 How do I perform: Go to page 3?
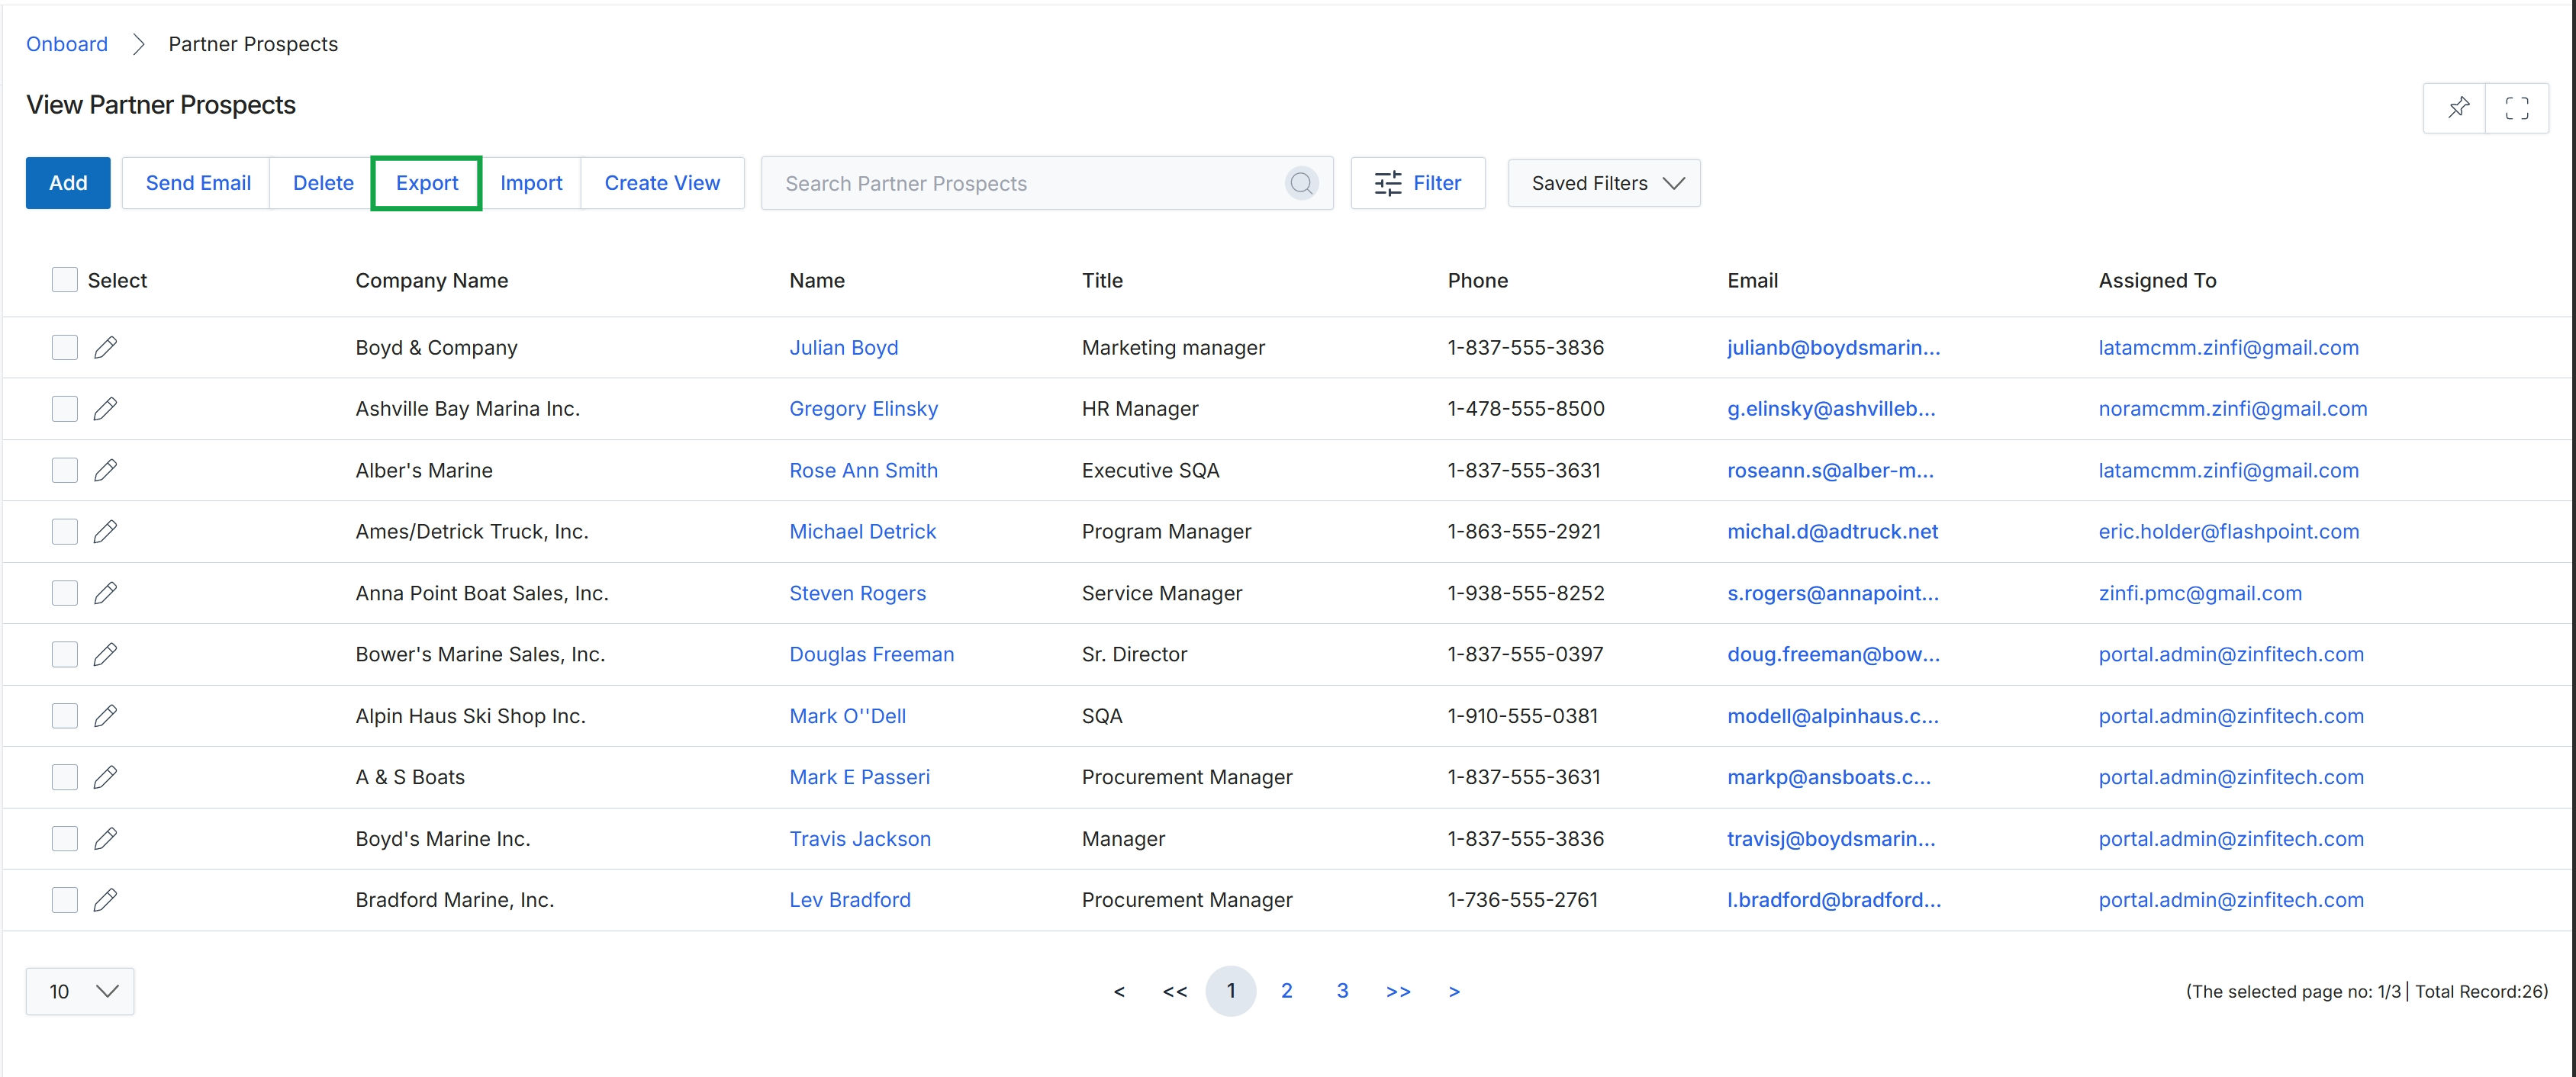coord(1342,991)
